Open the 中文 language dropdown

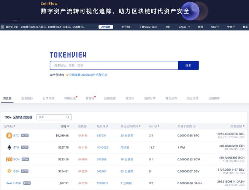231,27
